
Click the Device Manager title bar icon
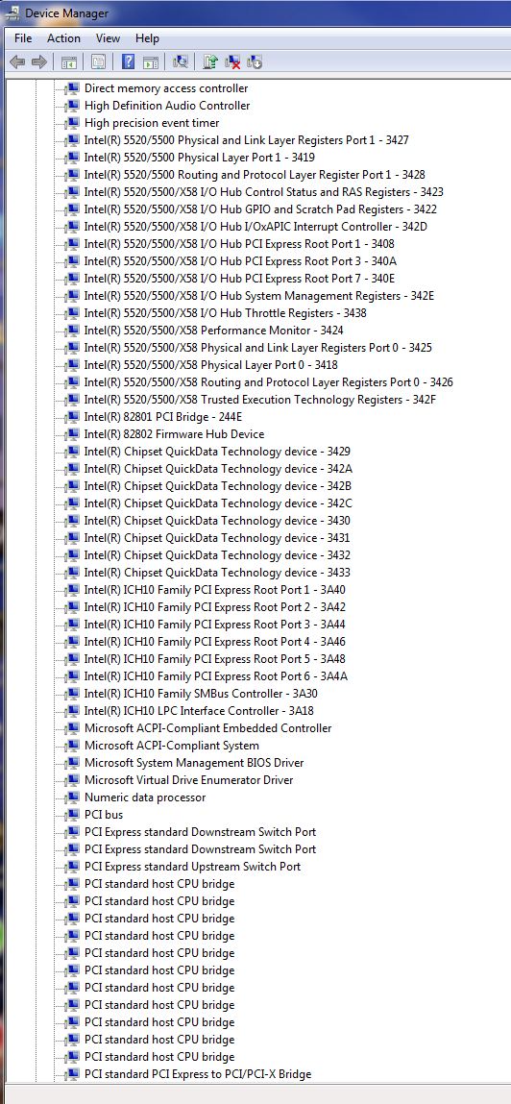pyautogui.click(x=12, y=12)
